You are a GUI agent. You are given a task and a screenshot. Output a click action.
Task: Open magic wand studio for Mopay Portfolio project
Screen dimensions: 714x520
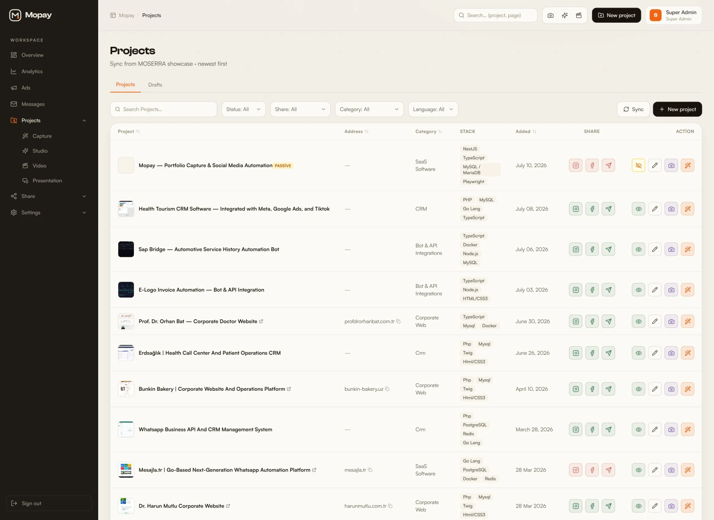[x=688, y=165]
